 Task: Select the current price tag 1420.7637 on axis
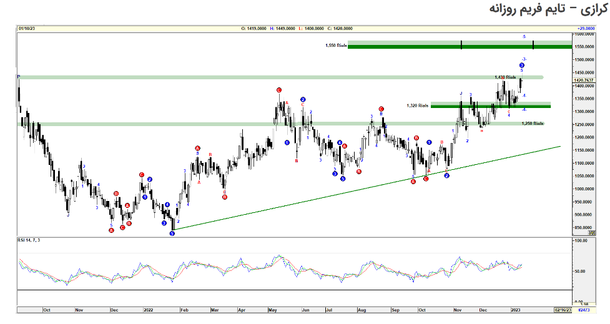click(x=585, y=80)
